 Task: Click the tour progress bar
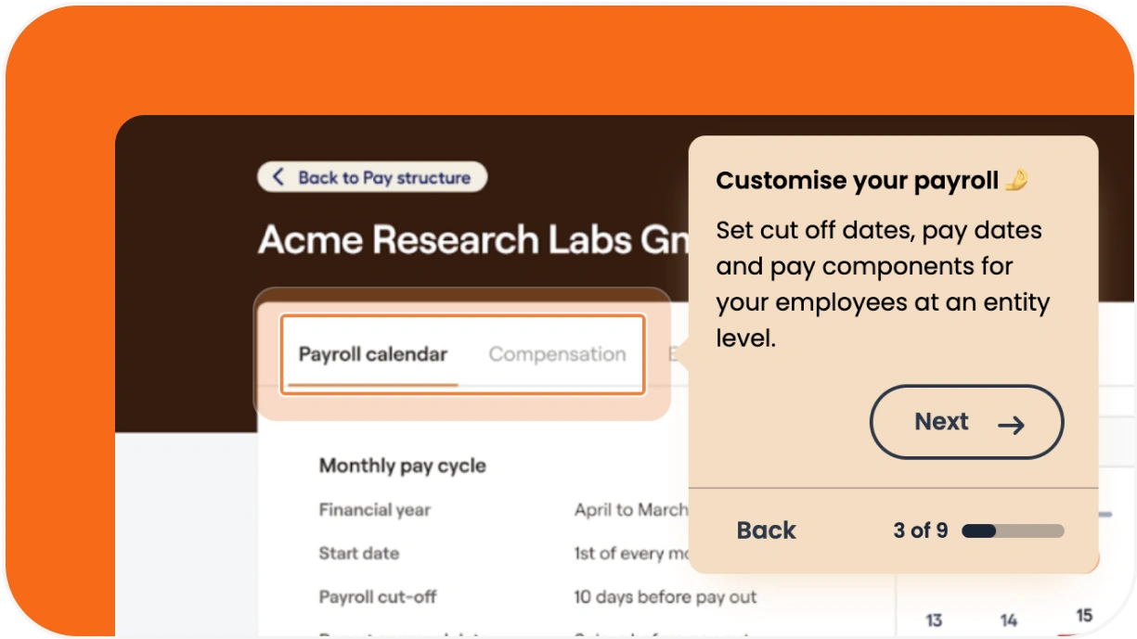pyautogui.click(x=1013, y=531)
